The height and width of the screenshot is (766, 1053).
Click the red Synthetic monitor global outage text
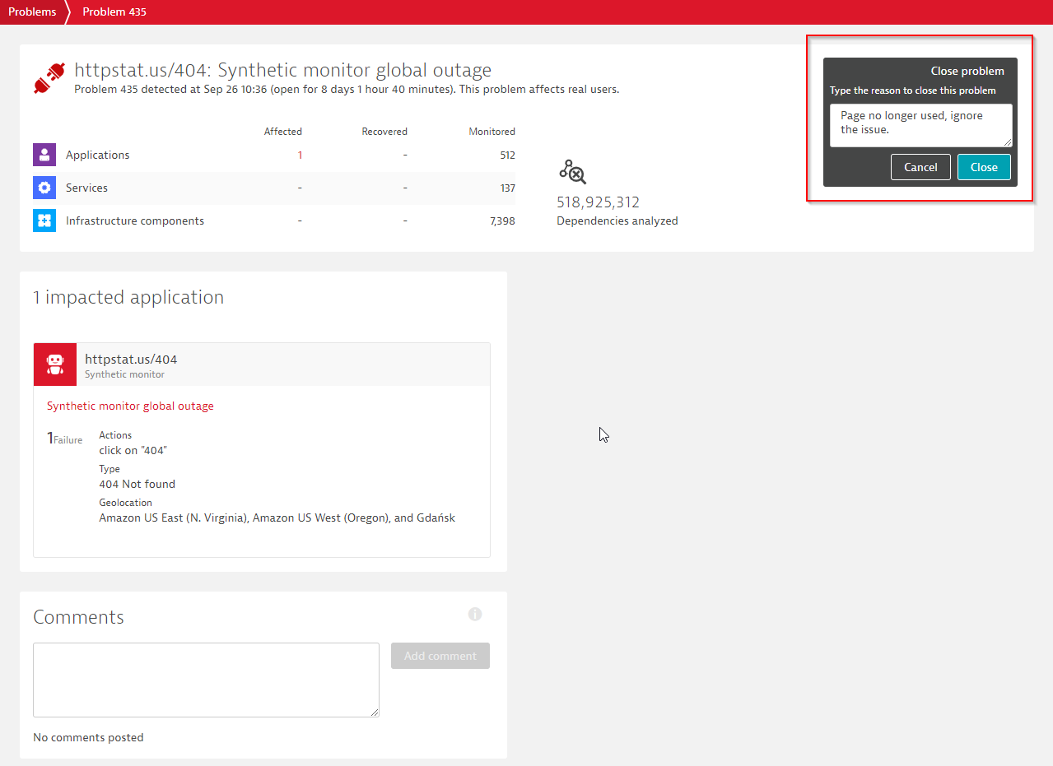(x=130, y=406)
